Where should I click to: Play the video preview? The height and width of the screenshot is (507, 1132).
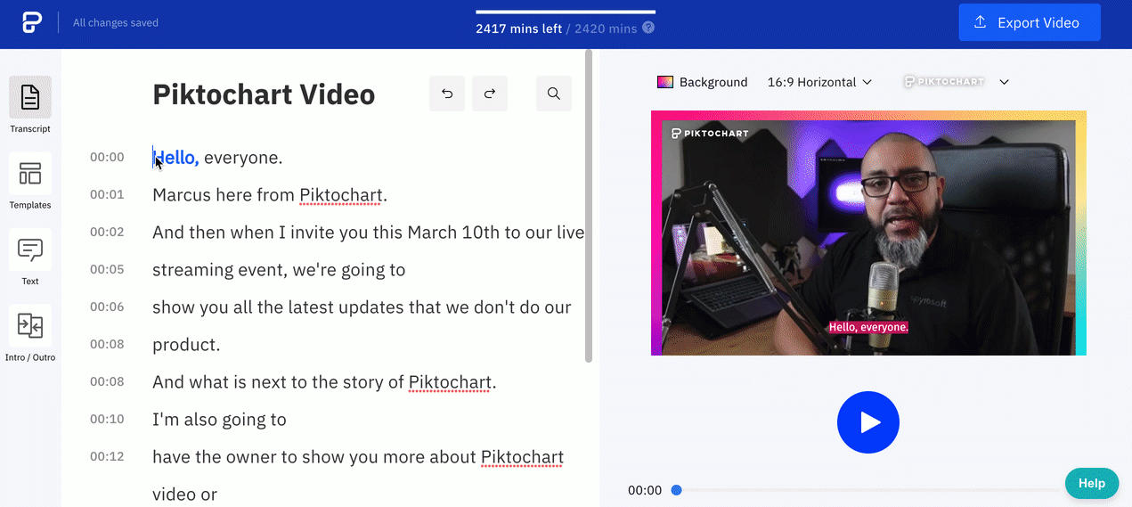[x=868, y=422]
